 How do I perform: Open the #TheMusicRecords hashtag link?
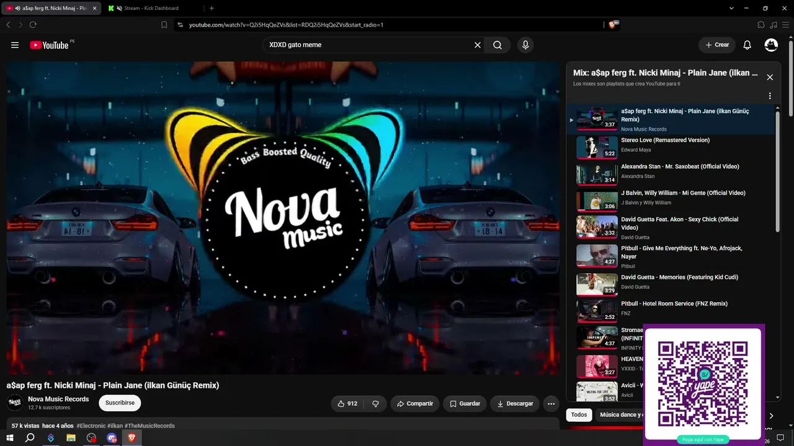click(149, 426)
